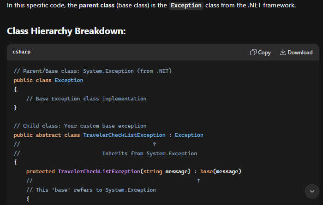Image resolution: width=323 pixels, height=205 pixels.
Task: Download the csharp code snippet
Action: point(296,53)
